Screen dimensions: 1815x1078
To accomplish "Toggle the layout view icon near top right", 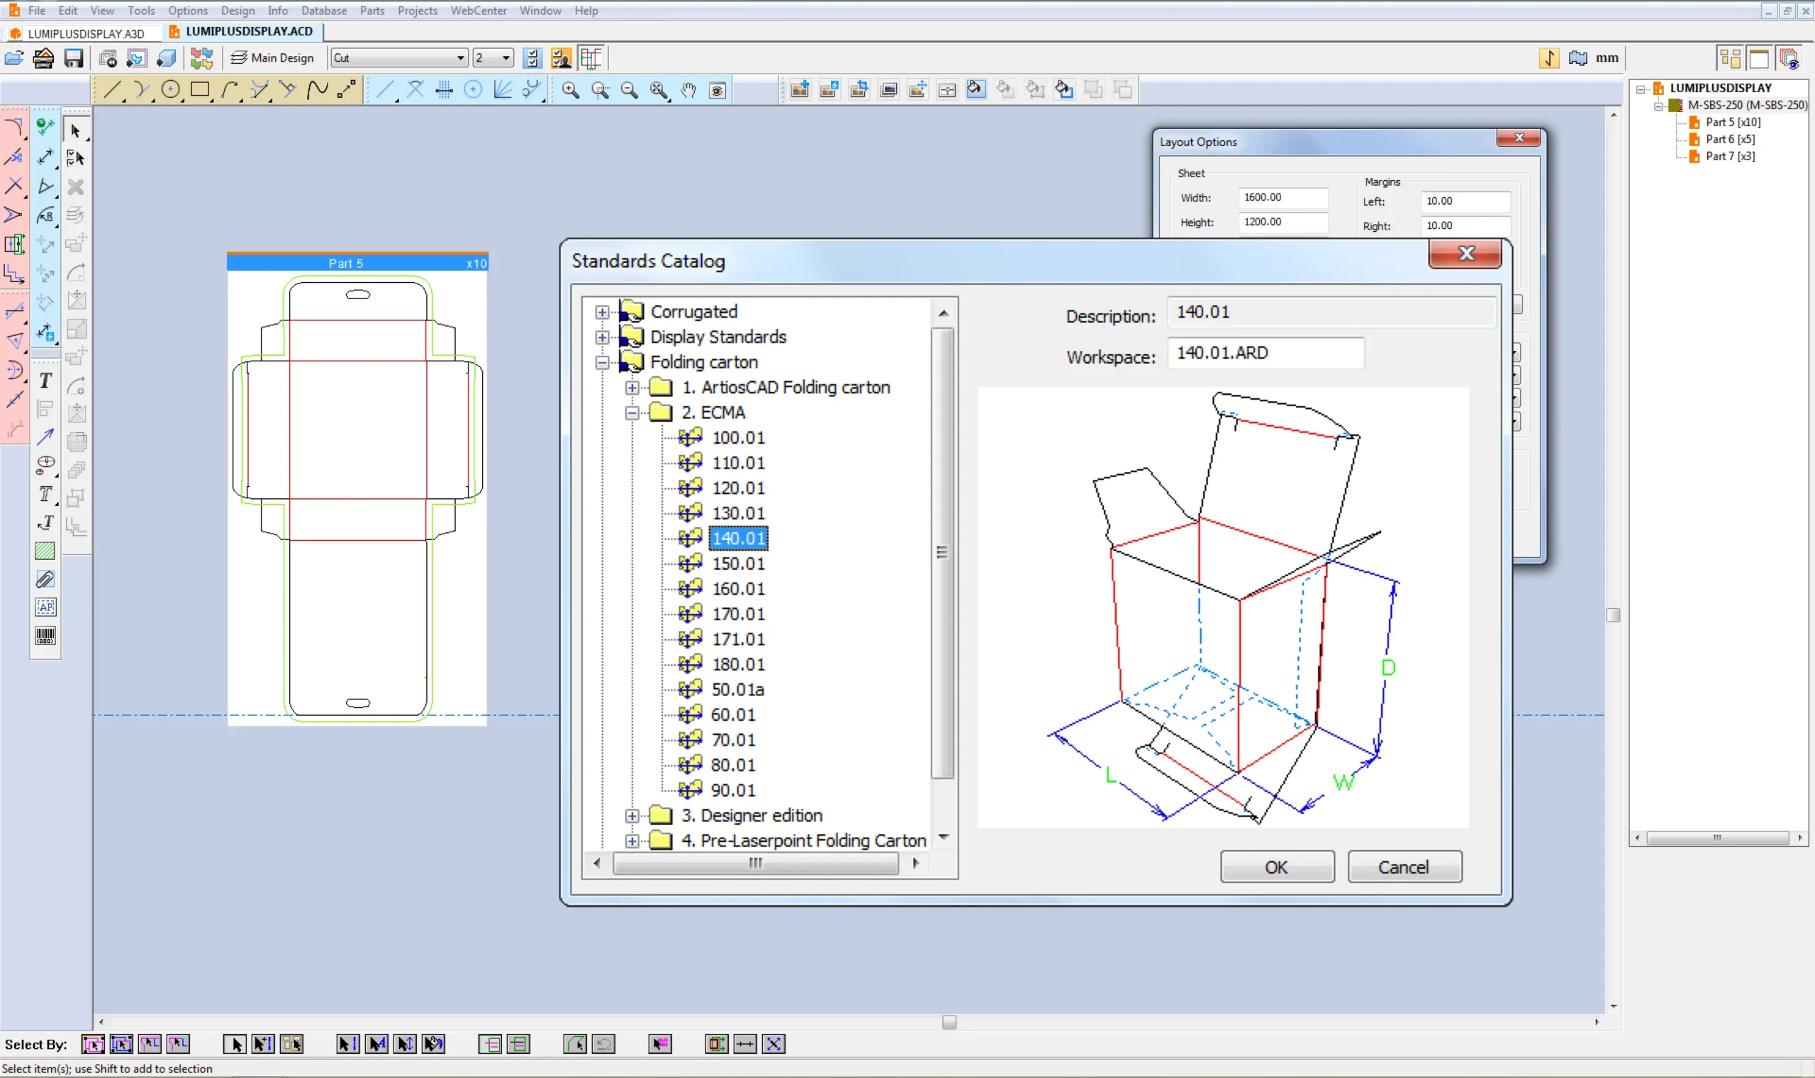I will (1729, 57).
